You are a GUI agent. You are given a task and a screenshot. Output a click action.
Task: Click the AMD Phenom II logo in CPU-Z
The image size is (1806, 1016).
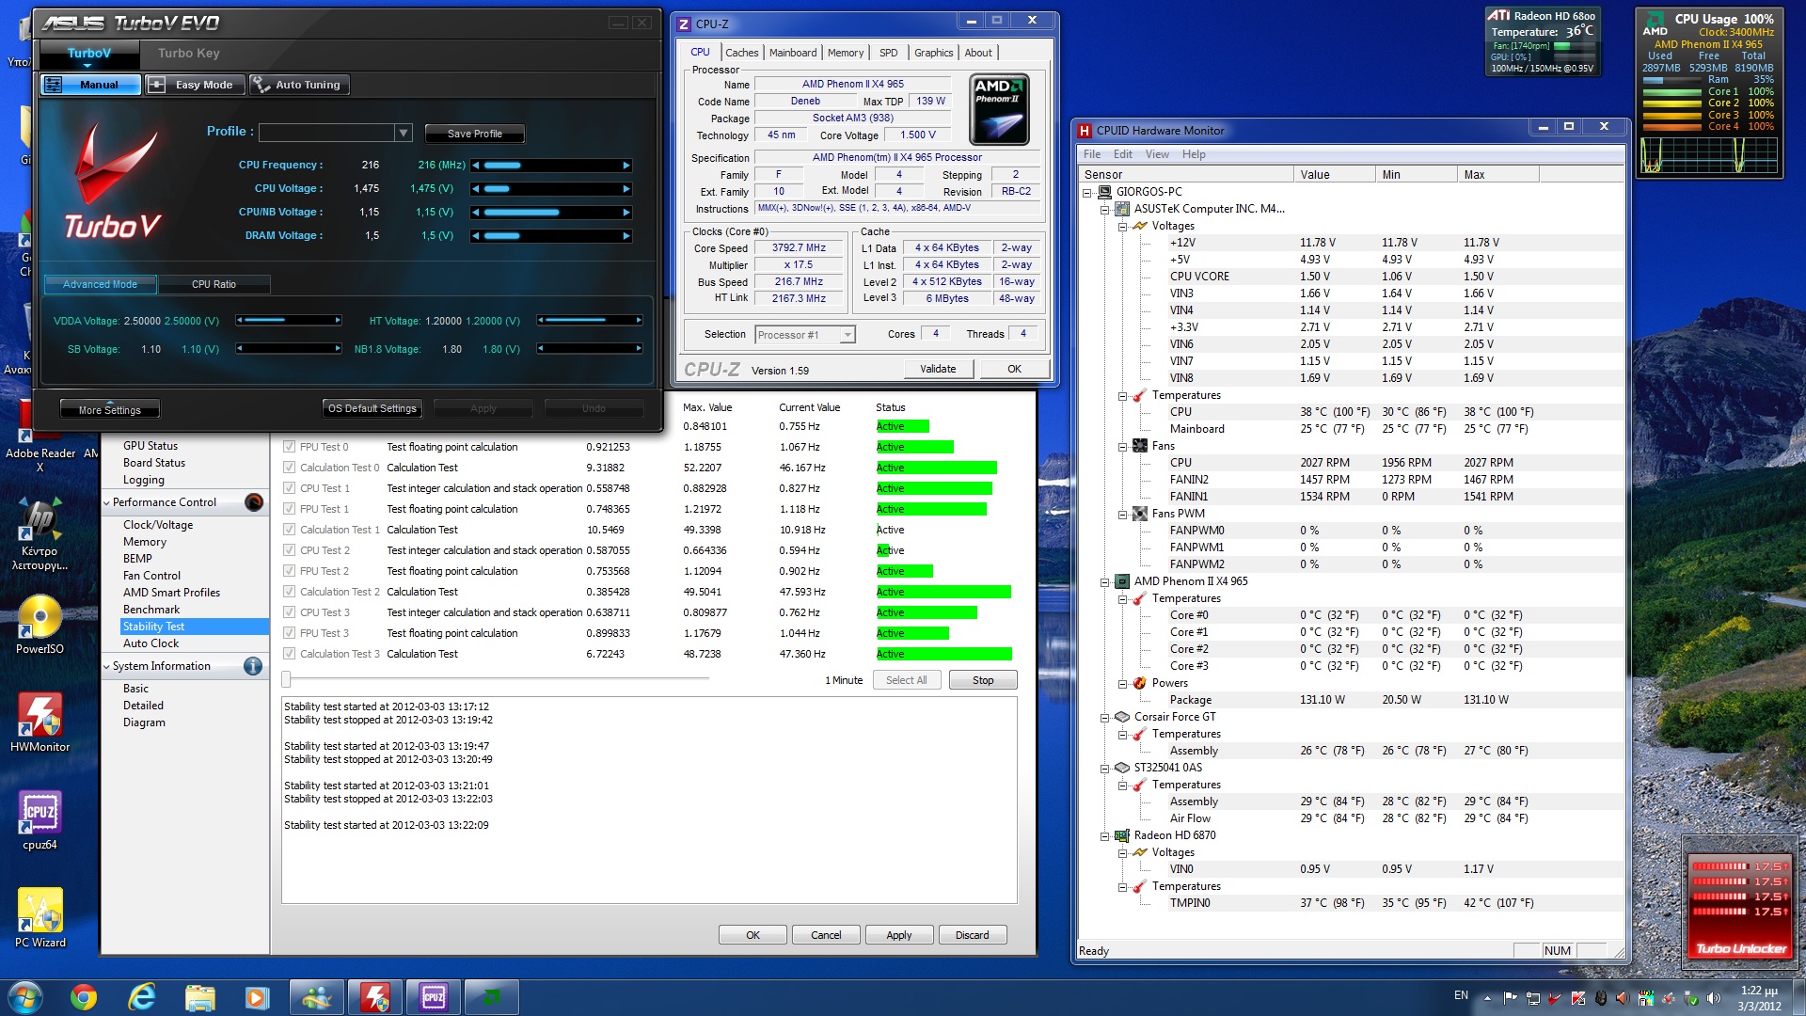click(x=999, y=109)
